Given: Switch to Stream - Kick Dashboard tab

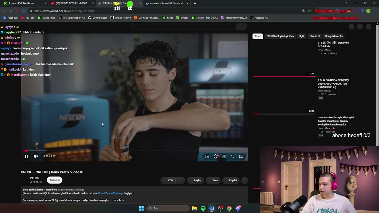Looking at the screenshot, I should [x=22, y=3].
